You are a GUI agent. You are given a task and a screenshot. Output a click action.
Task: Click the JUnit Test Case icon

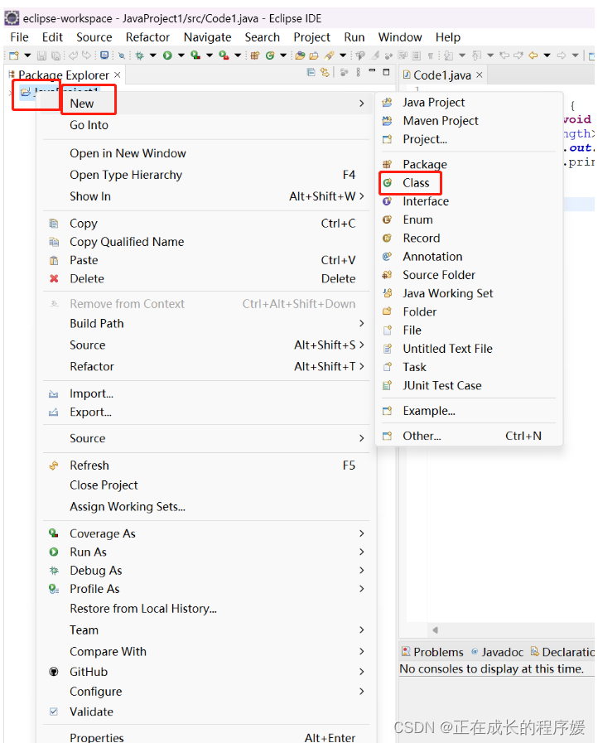click(x=387, y=386)
